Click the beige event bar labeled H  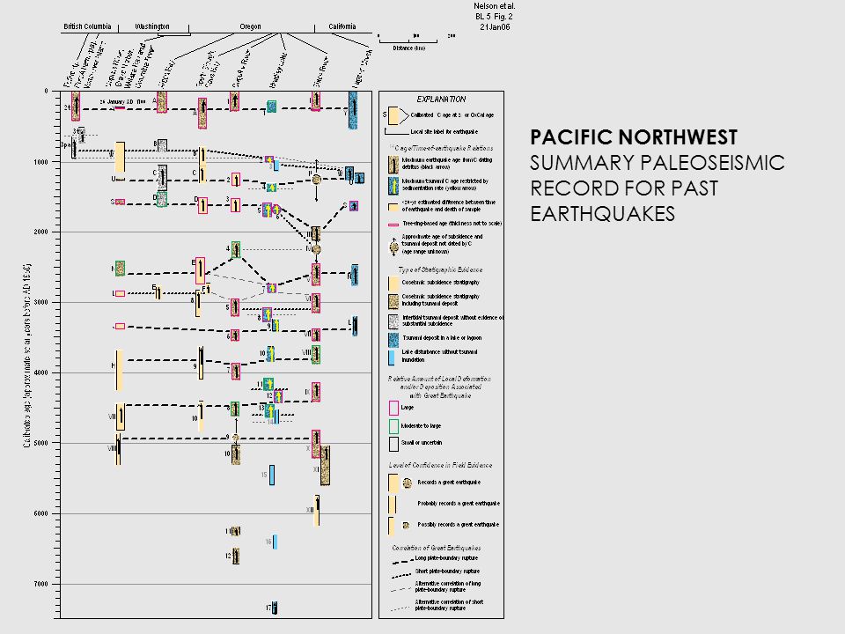point(119,370)
